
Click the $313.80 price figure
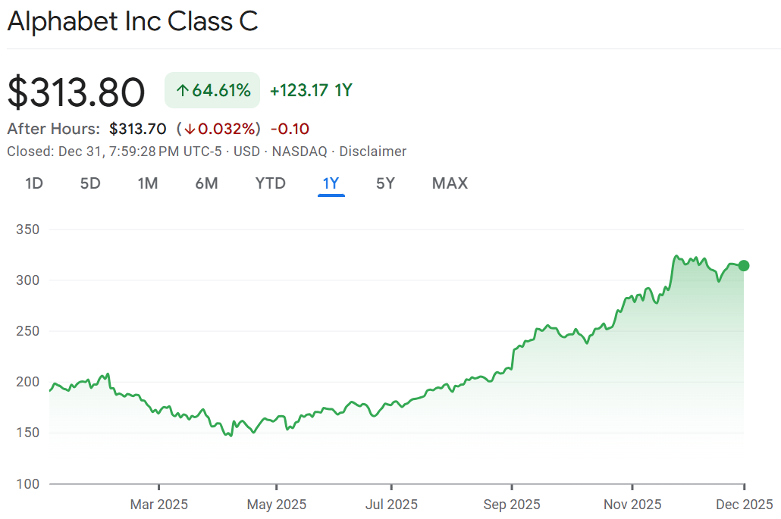(77, 92)
